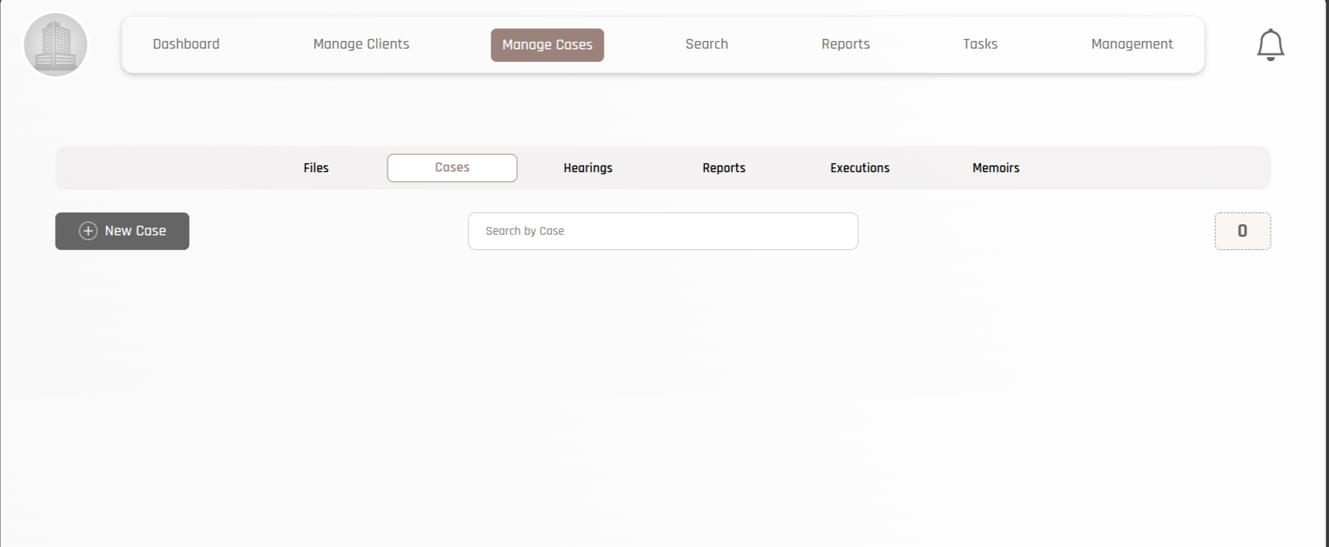Select the active Cases tab
Image resolution: width=1329 pixels, height=547 pixels.
(452, 168)
